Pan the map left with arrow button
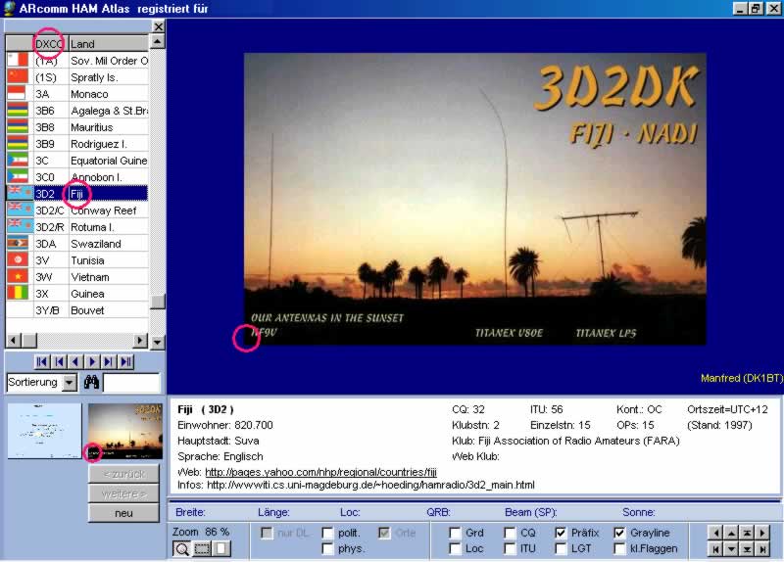 [x=715, y=533]
